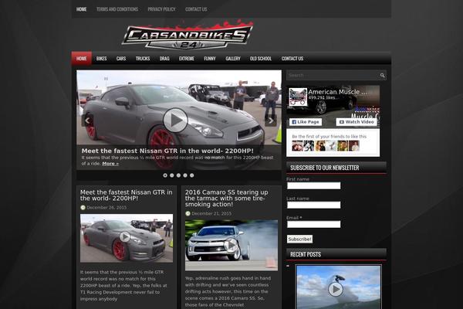The height and width of the screenshot is (309, 463).
Task: Select the fourth slider pagination dot
Action: pyautogui.click(x=185, y=175)
